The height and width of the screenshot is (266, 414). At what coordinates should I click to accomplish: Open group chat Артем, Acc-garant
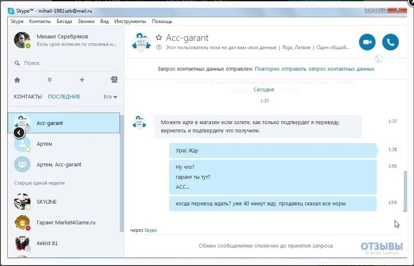coord(64,165)
